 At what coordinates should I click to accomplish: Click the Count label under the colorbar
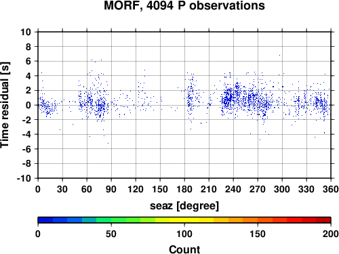184,249
